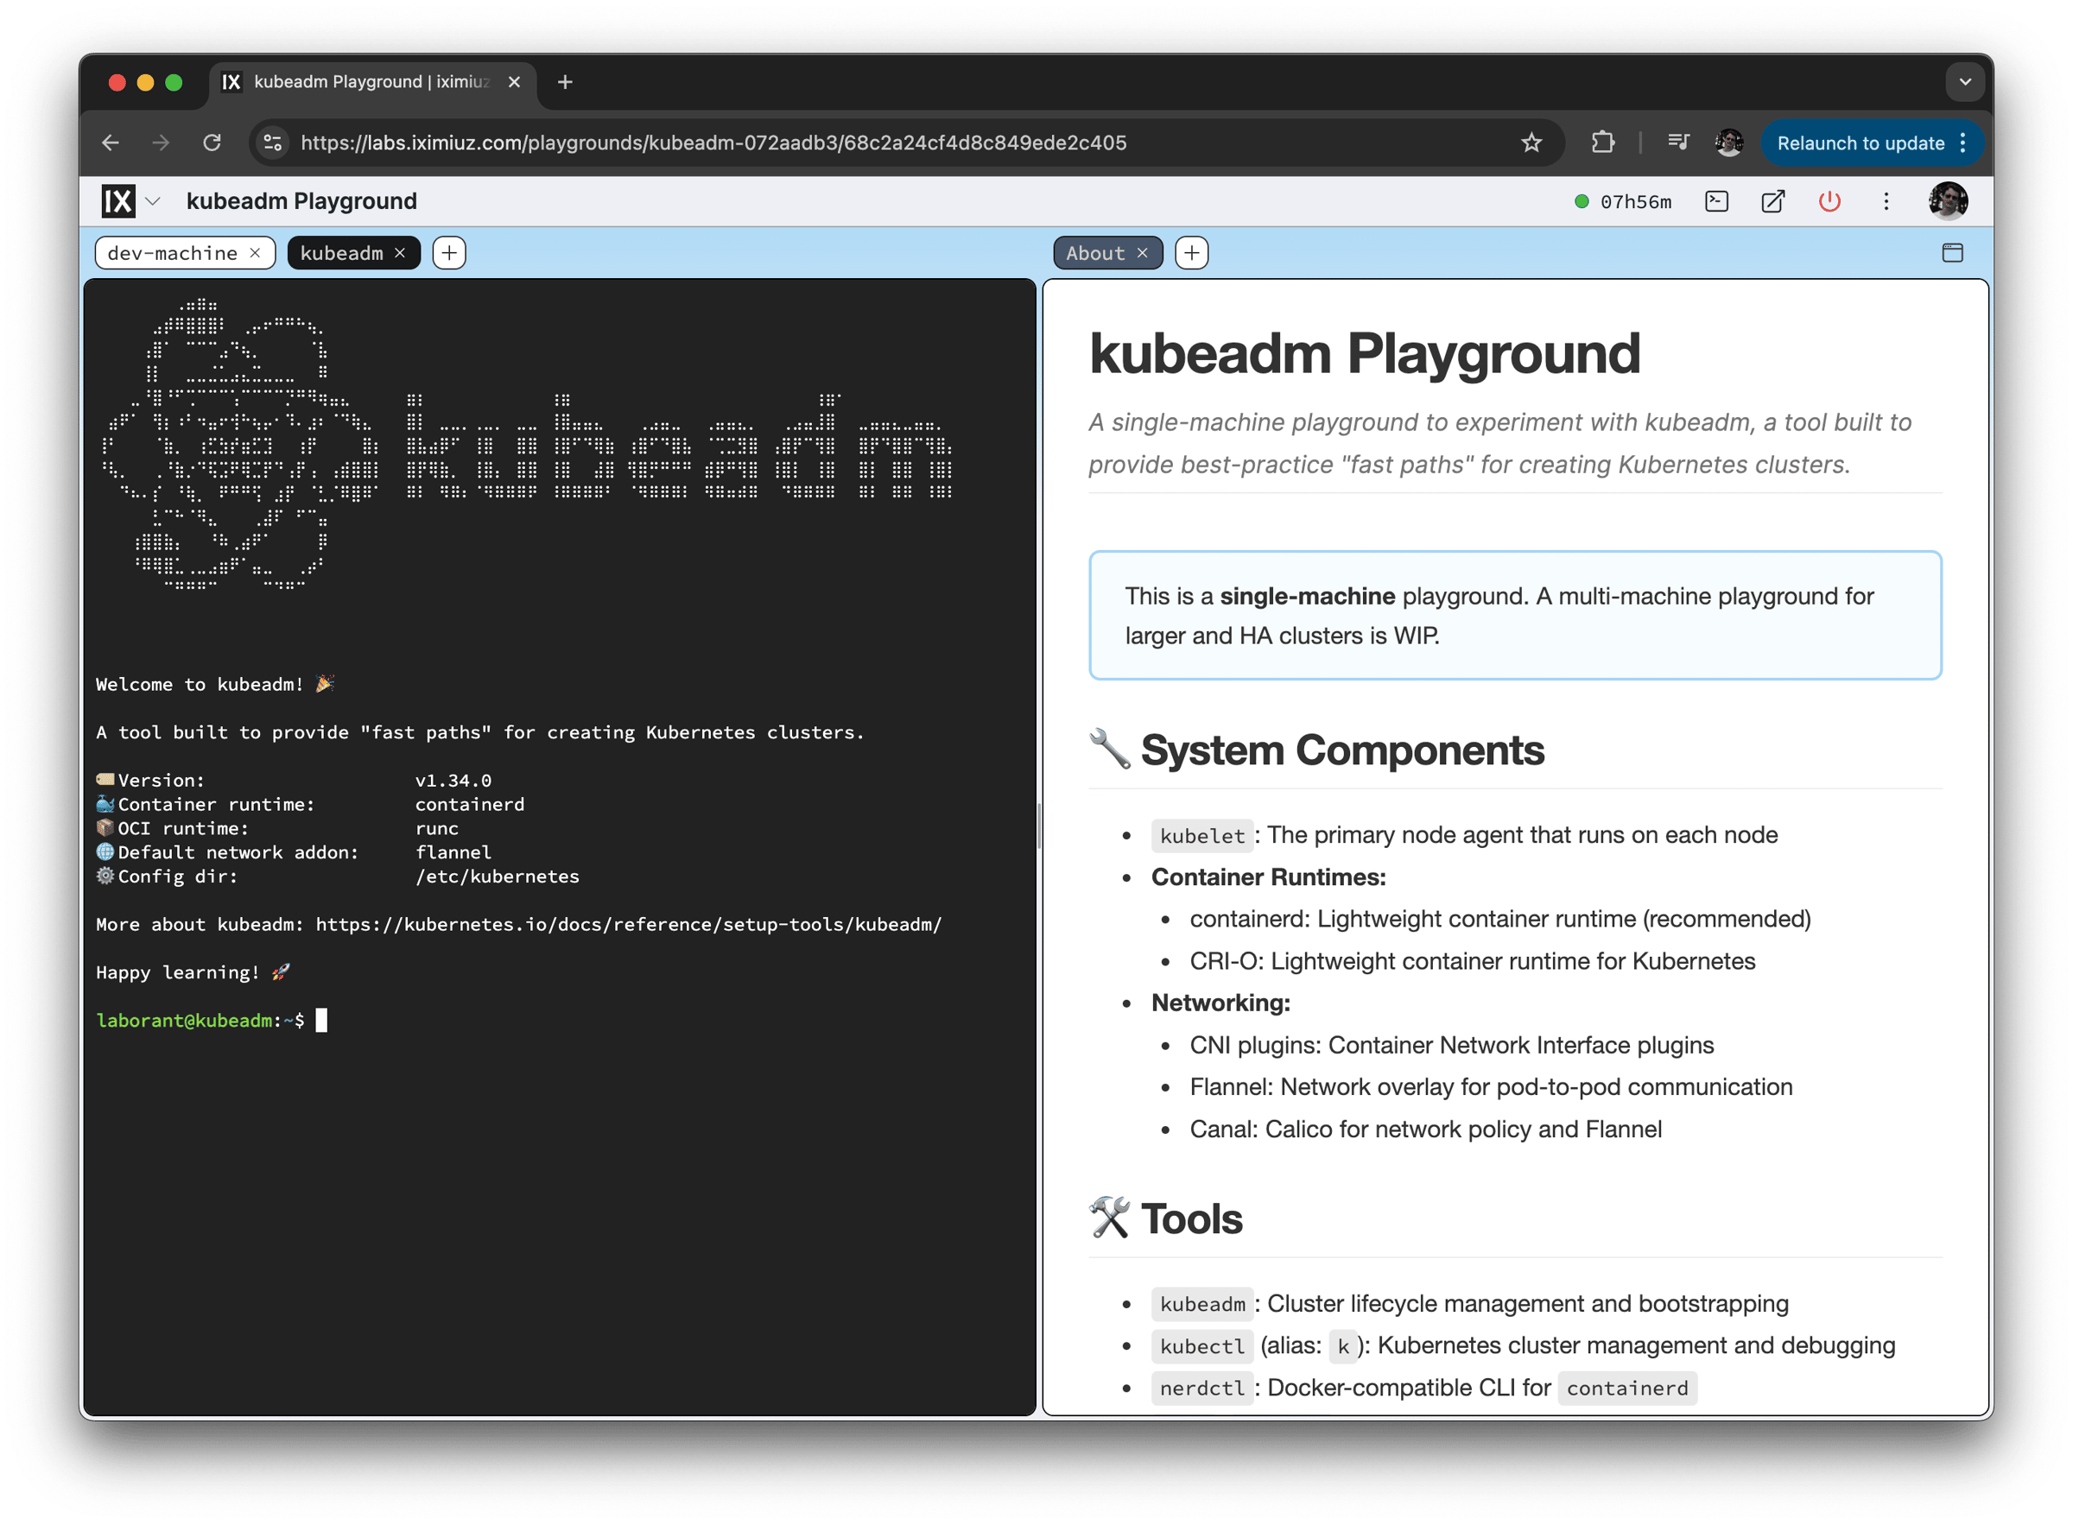
Task: Open the media controls icon in browser toolbar
Action: (x=1677, y=142)
